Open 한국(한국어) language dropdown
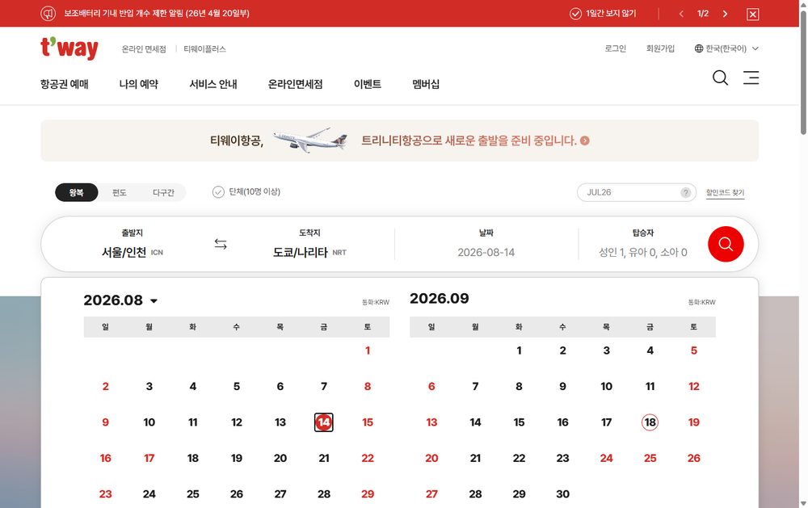This screenshot has width=808, height=508. (726, 48)
